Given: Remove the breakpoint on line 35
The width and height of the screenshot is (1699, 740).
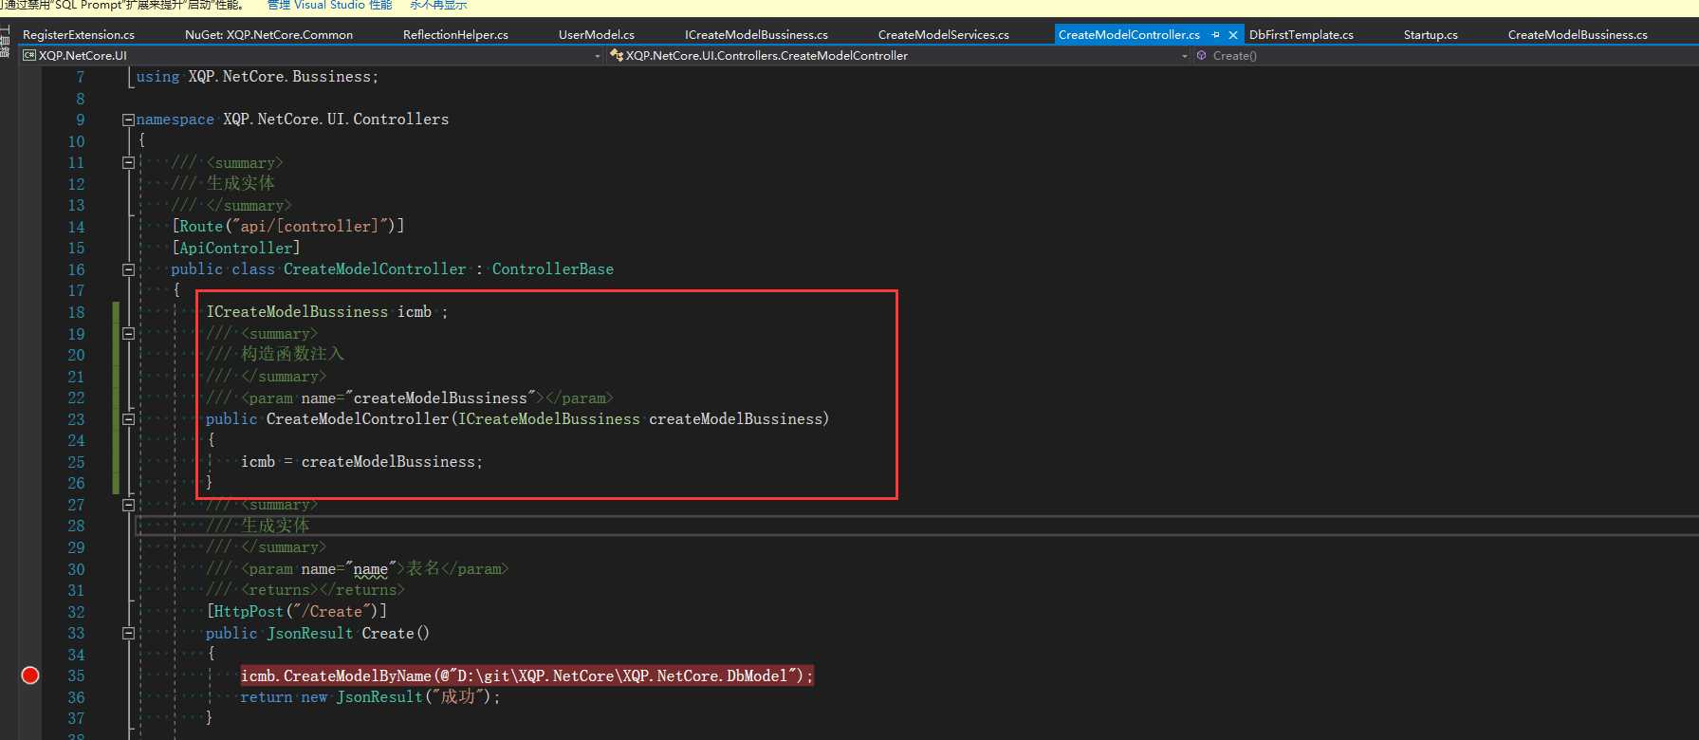Looking at the screenshot, I should [30, 675].
